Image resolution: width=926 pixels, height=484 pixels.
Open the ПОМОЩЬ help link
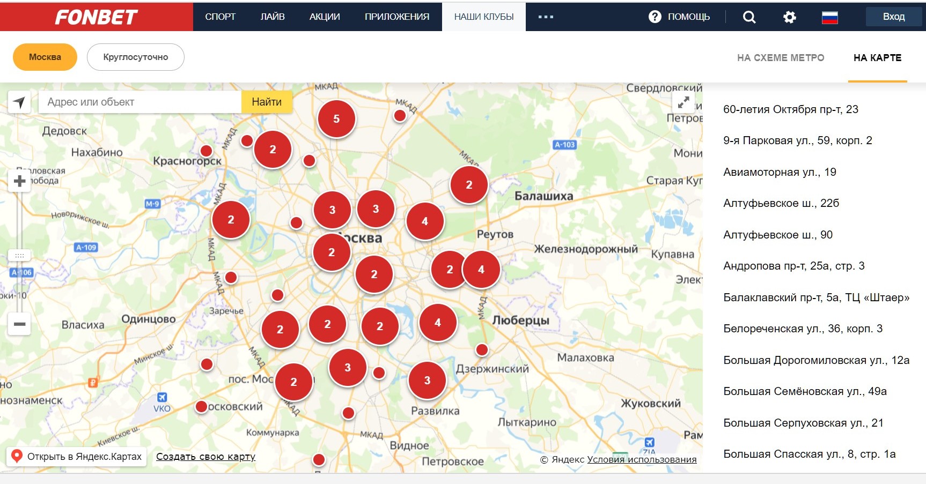click(x=689, y=17)
